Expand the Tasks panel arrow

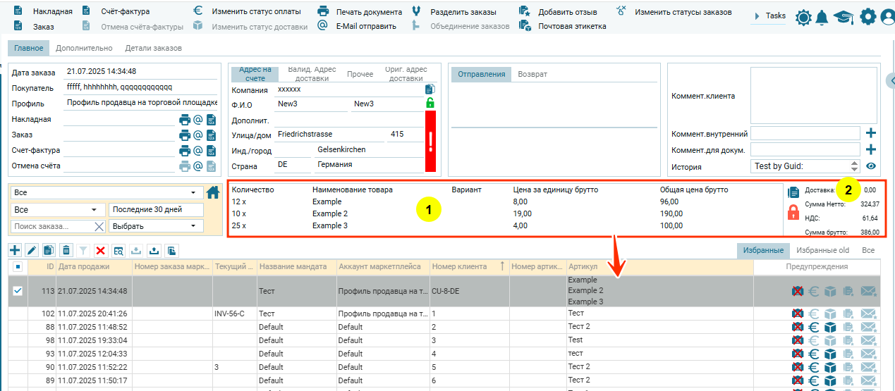(757, 16)
